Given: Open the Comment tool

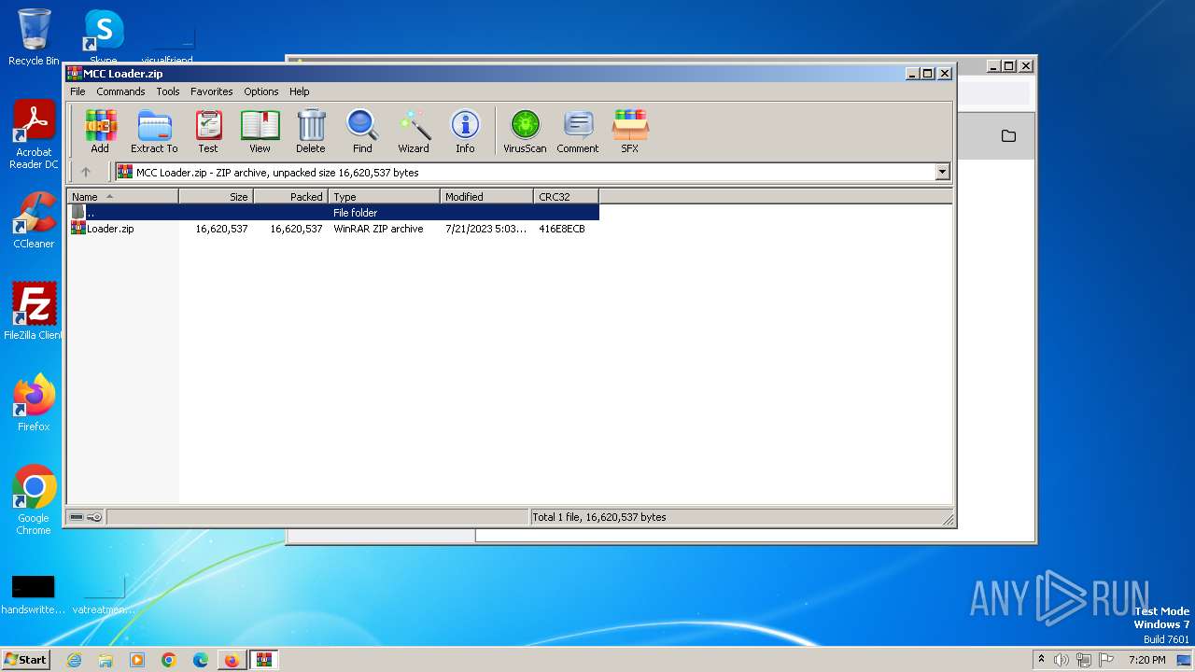Looking at the screenshot, I should (578, 131).
